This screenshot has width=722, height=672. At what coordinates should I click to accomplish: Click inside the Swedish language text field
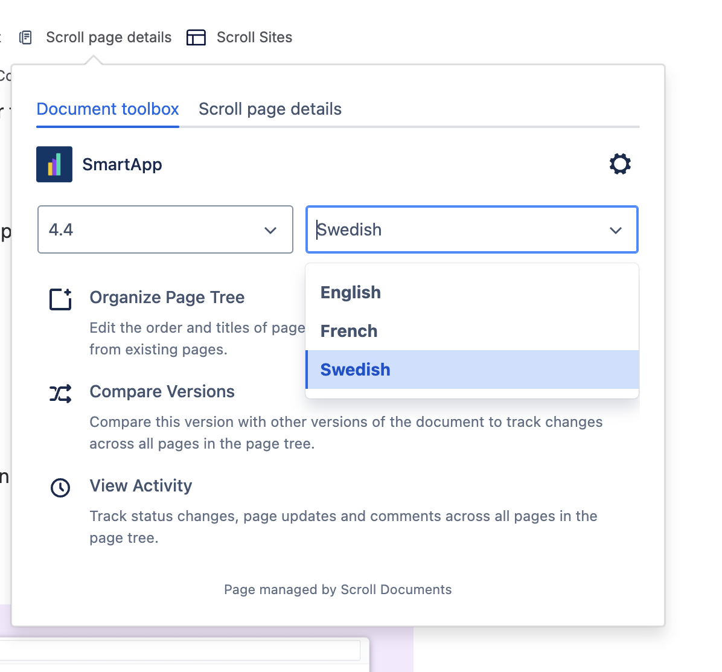pos(392,229)
